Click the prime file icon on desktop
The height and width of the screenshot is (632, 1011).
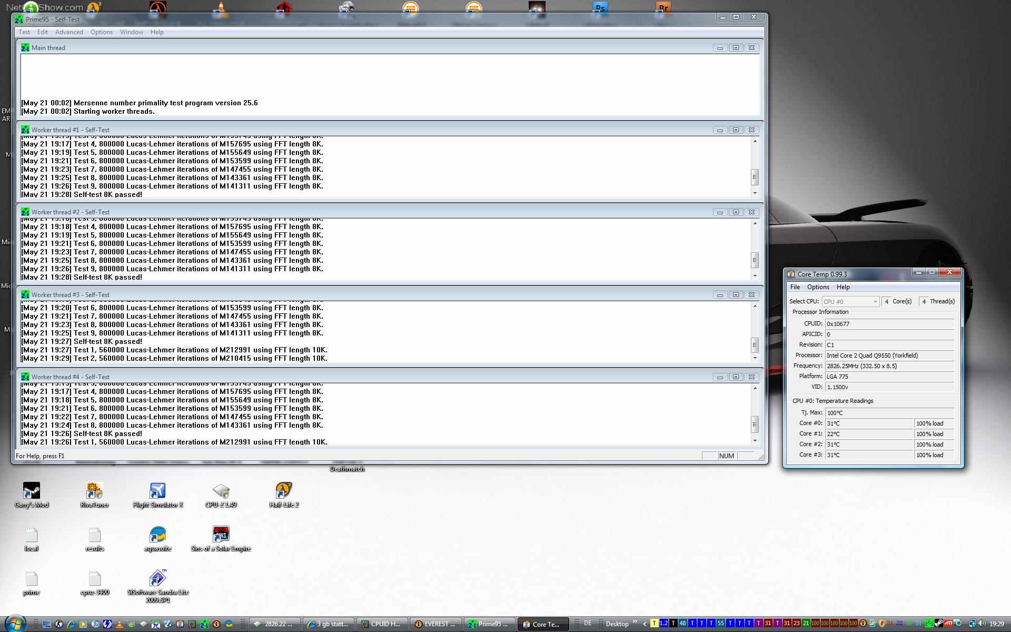click(x=32, y=584)
